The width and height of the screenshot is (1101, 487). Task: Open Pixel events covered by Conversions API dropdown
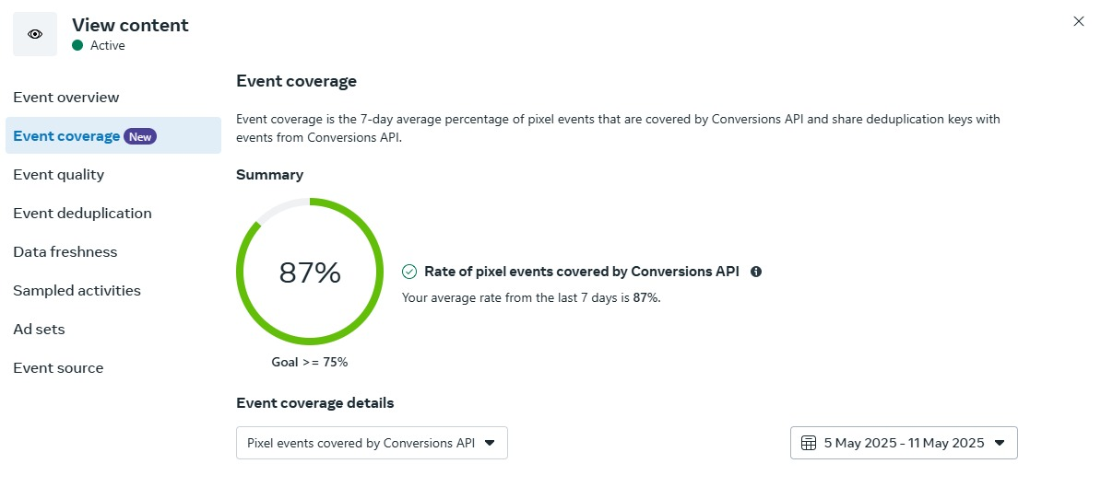tap(372, 443)
